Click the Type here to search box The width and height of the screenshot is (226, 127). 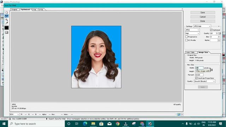(x=36, y=124)
